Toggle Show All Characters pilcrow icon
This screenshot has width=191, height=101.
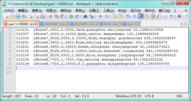point(135,16)
